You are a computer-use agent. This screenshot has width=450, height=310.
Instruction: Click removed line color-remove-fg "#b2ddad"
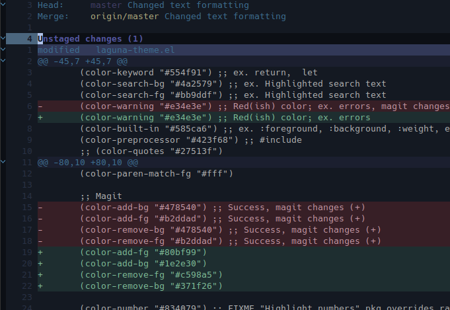tap(244, 241)
